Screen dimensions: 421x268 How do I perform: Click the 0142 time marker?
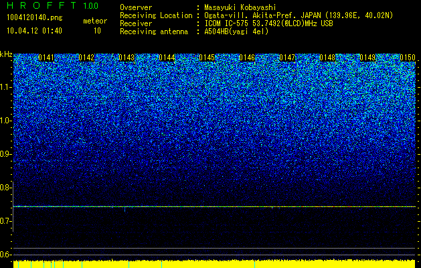[86, 58]
